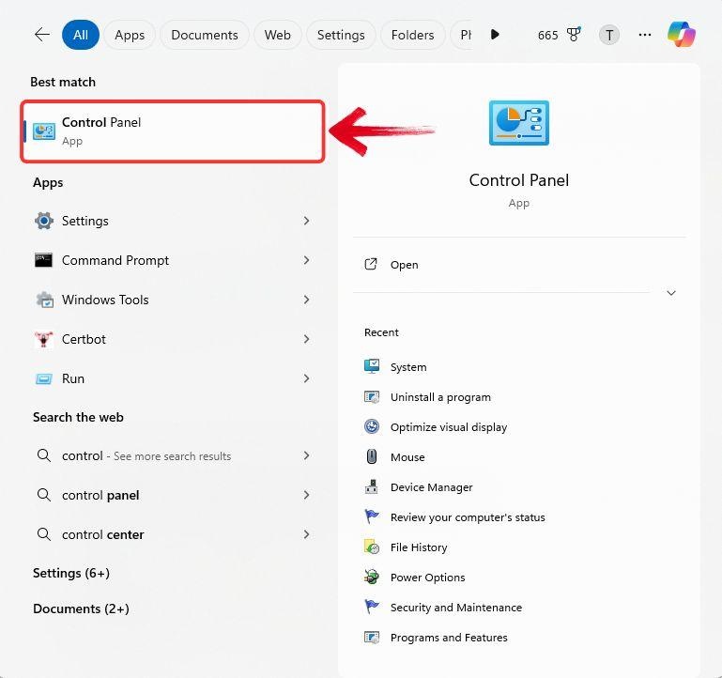The height and width of the screenshot is (678, 722).
Task: Expand more actions below Open with the down chevron
Action: click(x=671, y=293)
